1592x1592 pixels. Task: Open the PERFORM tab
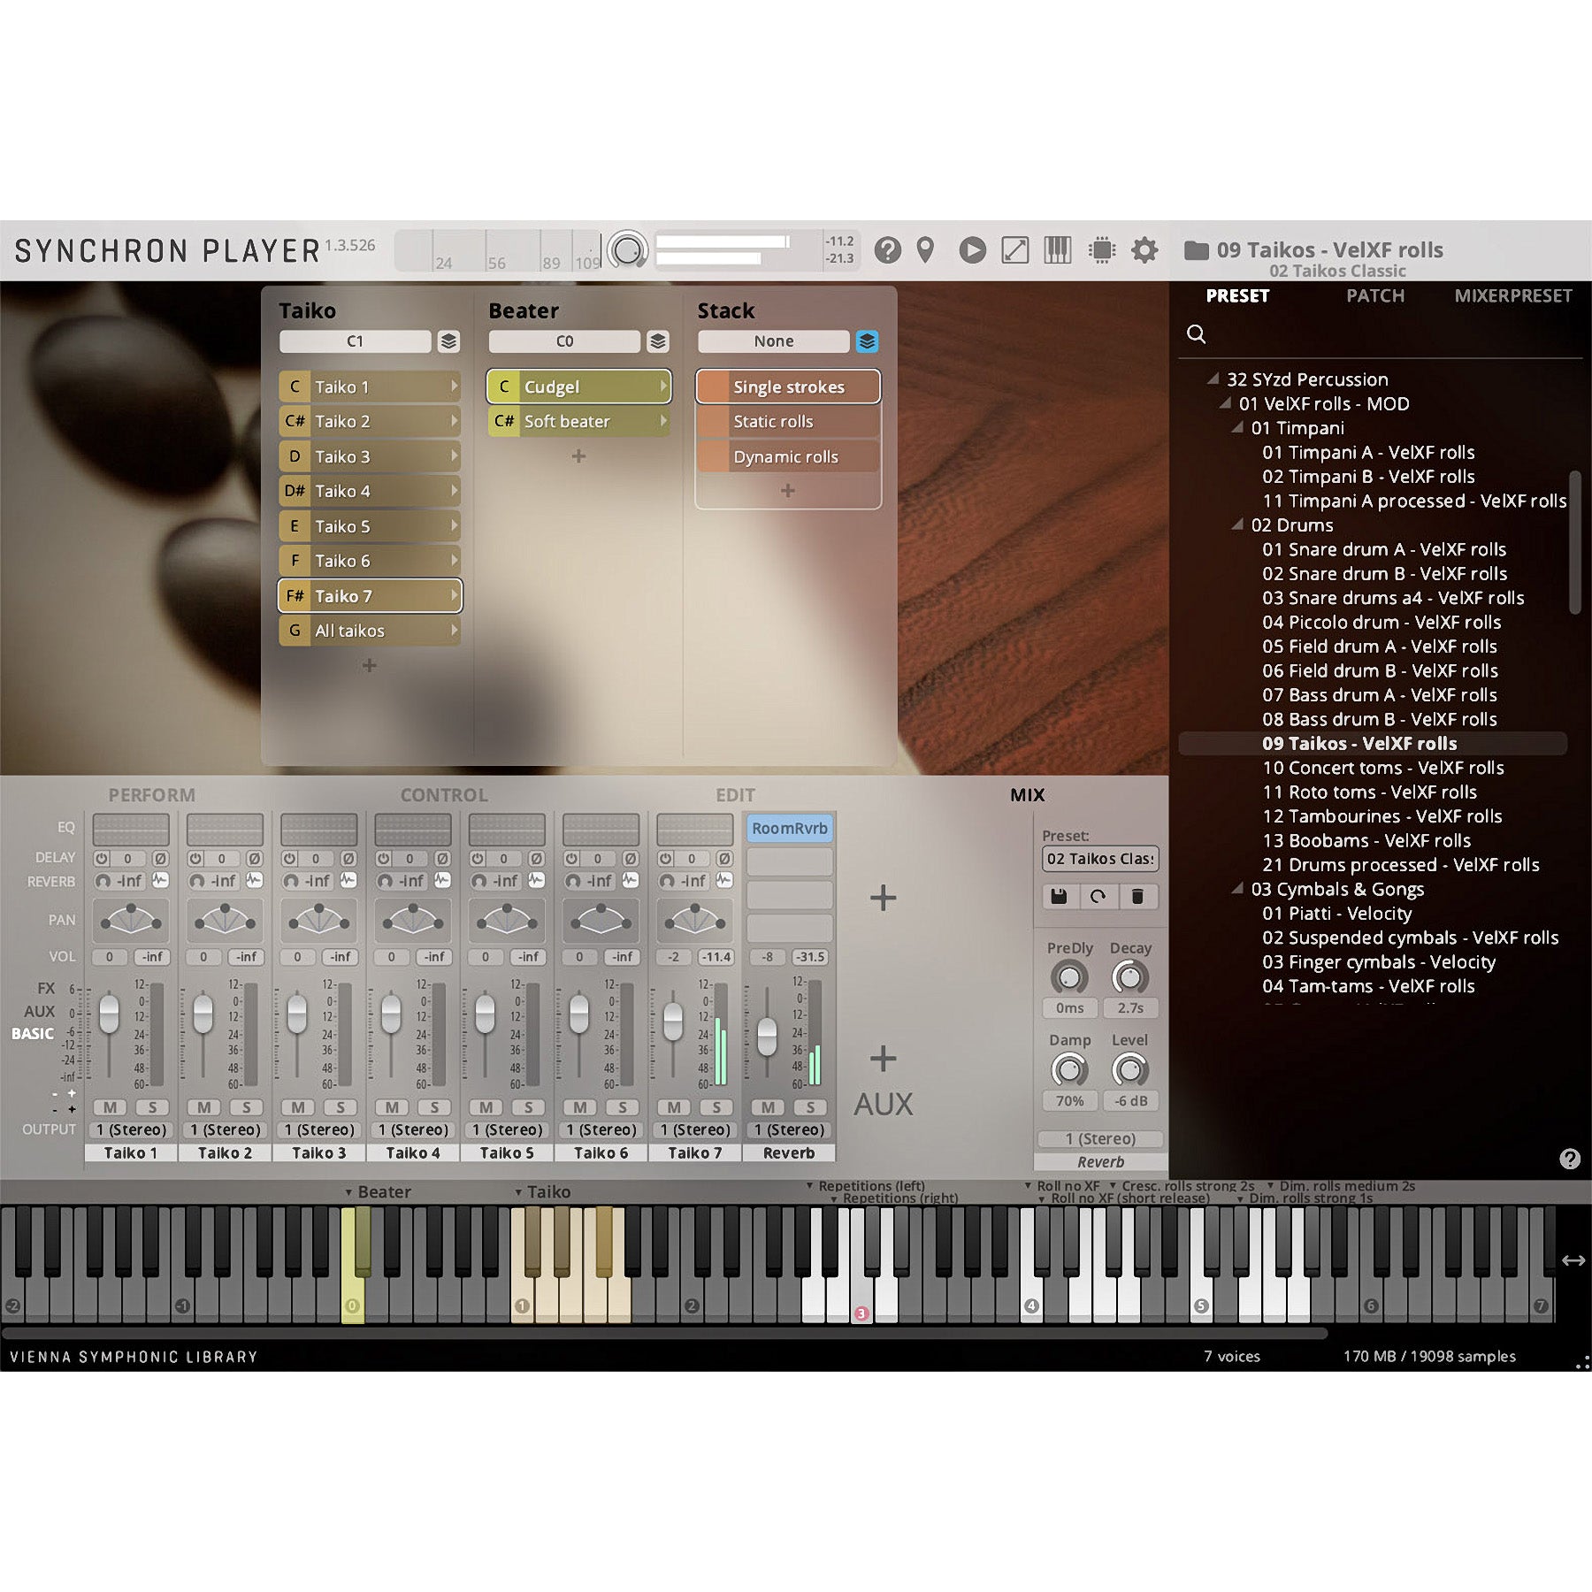[151, 795]
